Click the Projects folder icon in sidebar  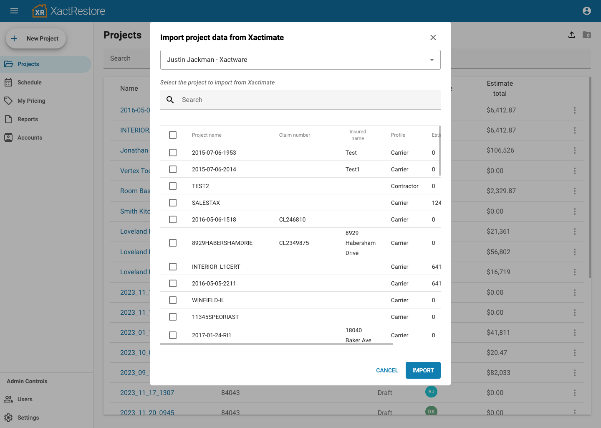point(8,64)
